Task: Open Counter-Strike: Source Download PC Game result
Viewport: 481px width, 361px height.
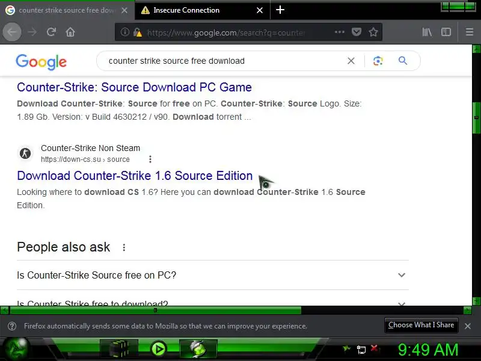Action: tap(134, 87)
